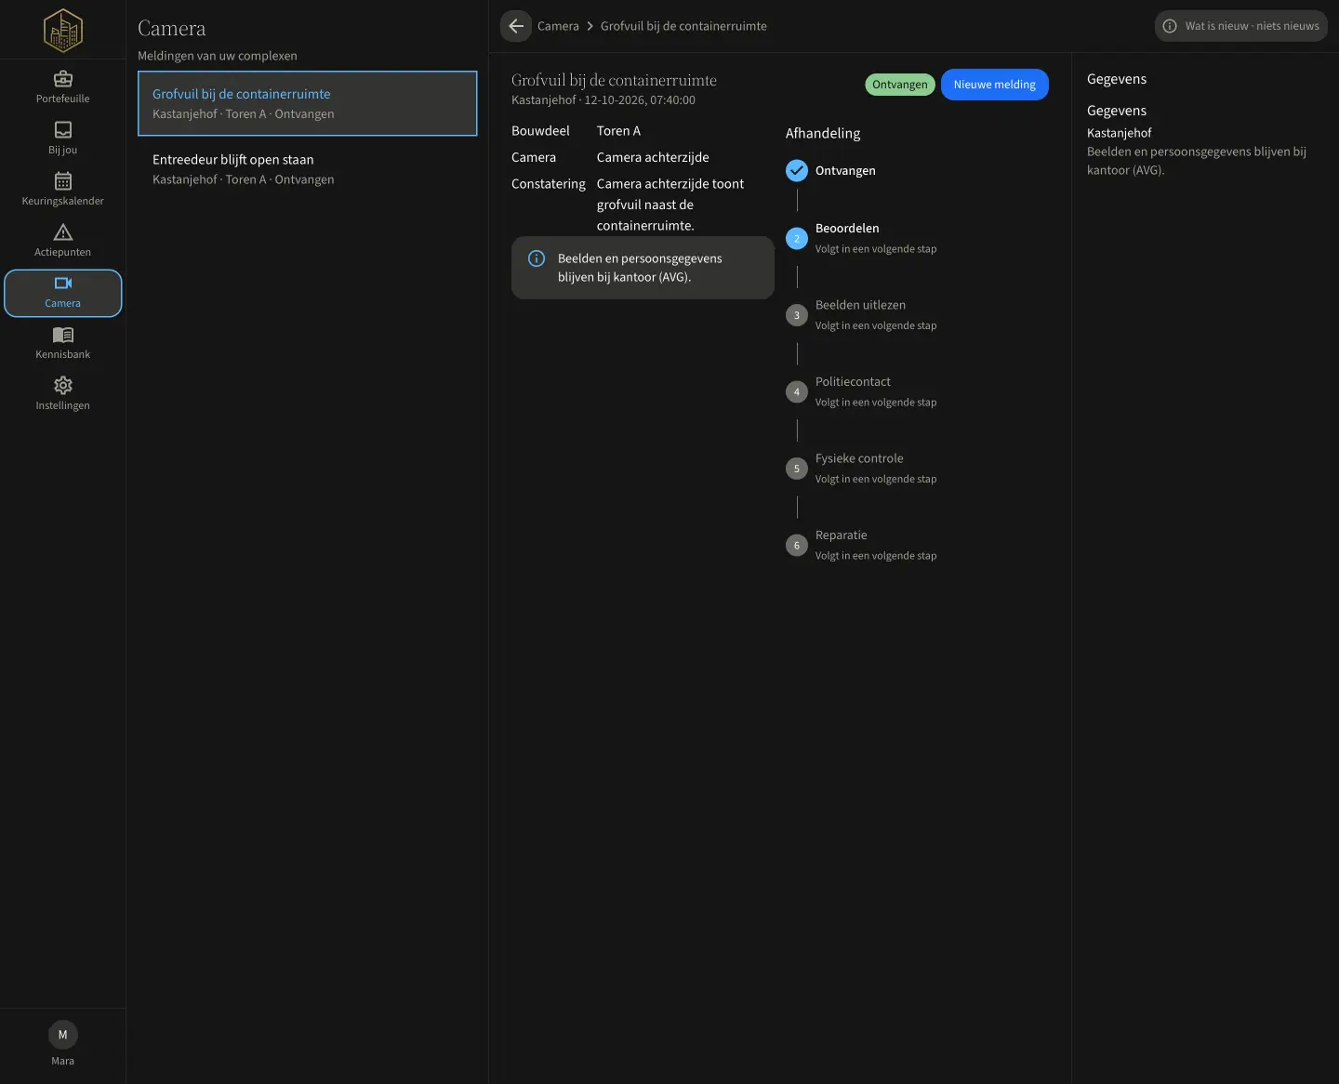Screen dimensions: 1339x1084
Task: Click the Grofvuil bij de containerruimte breadcrumb
Action: tap(683, 26)
